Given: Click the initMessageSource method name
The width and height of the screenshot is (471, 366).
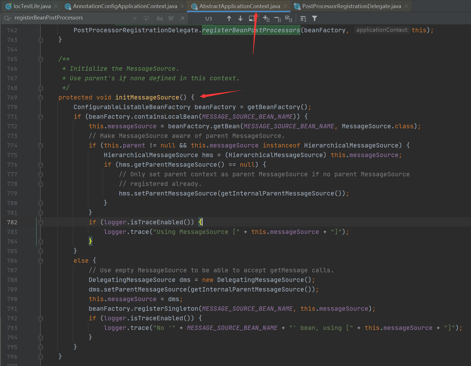Looking at the screenshot, I should (x=147, y=97).
